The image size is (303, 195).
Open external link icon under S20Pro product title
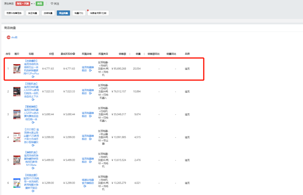point(33,122)
